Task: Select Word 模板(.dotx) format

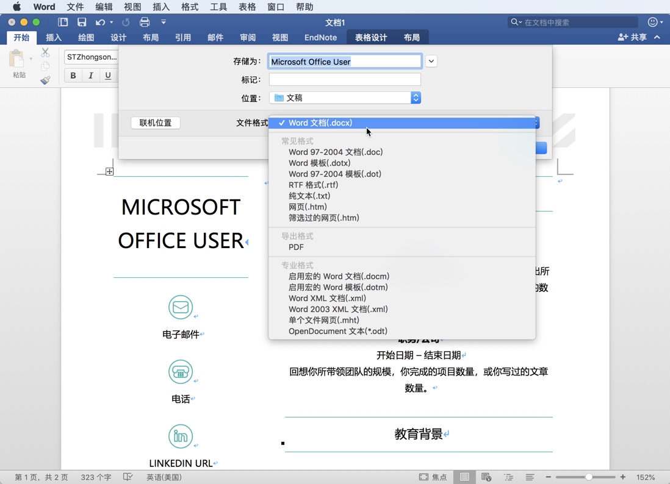Action: [x=402, y=163]
